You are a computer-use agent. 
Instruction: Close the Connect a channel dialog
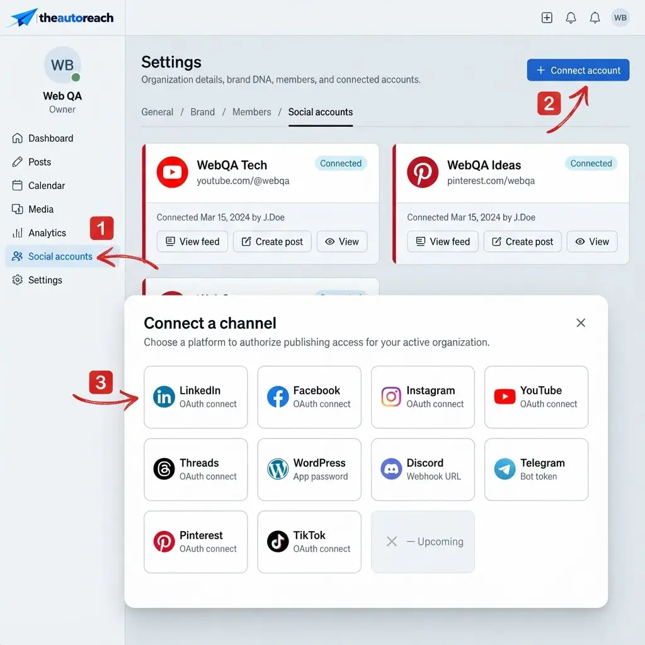click(x=581, y=323)
